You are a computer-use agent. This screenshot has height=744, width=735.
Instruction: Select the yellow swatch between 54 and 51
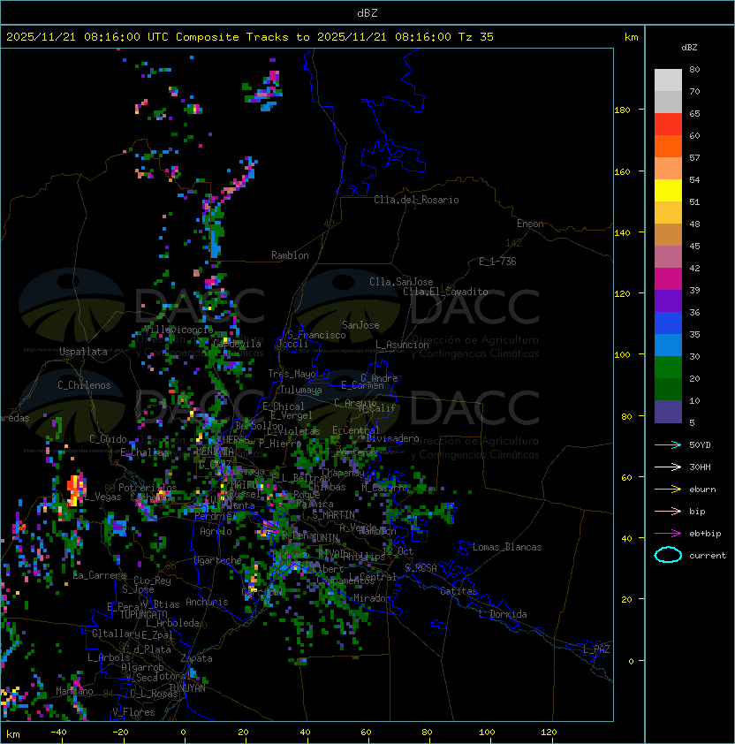coord(668,190)
